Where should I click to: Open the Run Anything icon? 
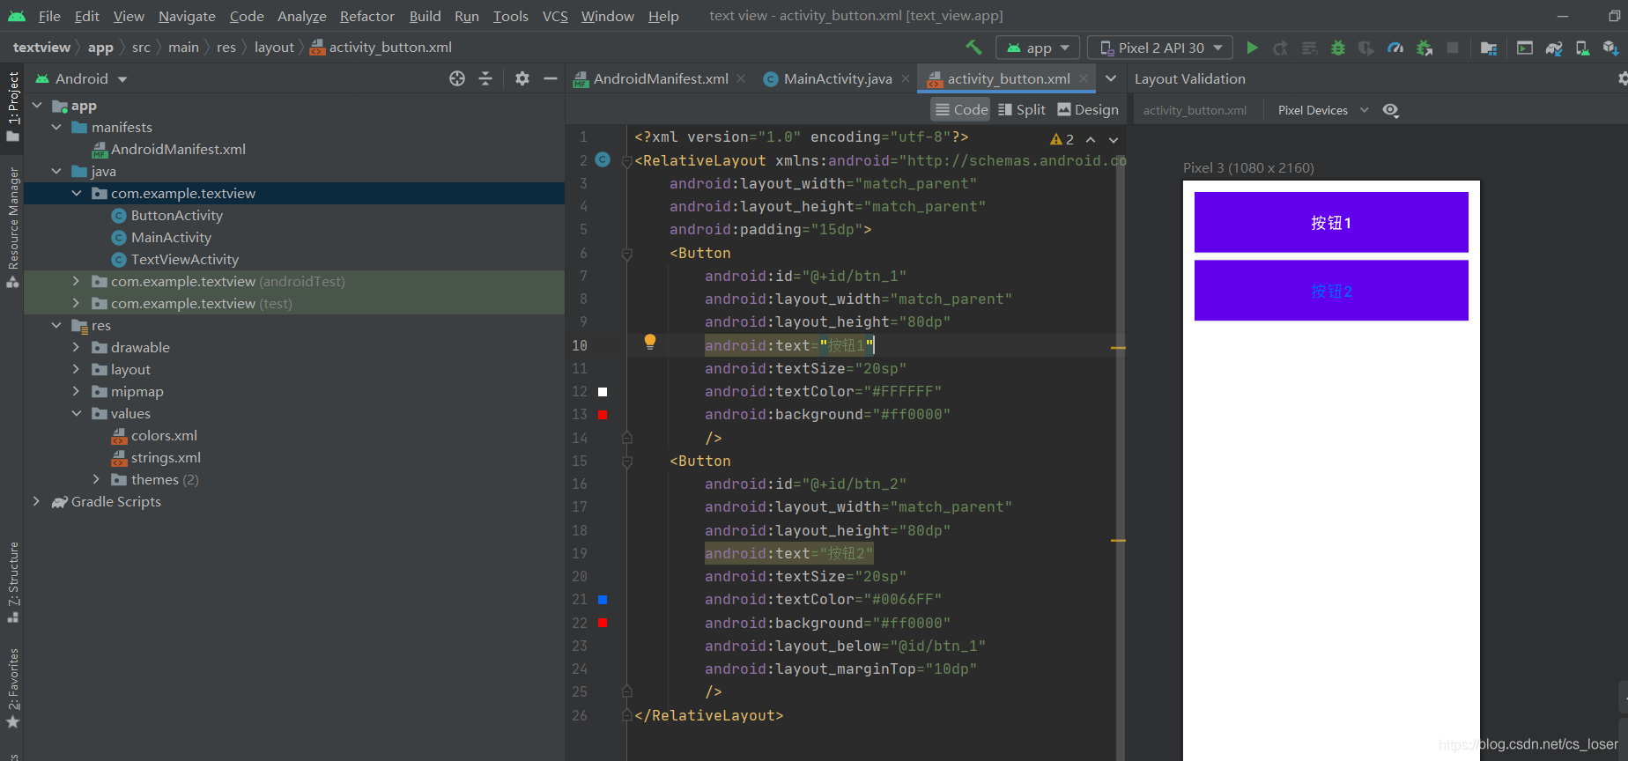[1525, 48]
